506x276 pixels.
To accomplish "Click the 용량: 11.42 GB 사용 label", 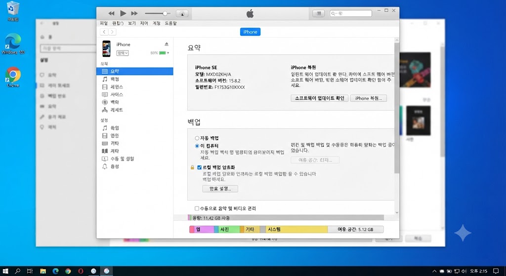I will point(211,218).
